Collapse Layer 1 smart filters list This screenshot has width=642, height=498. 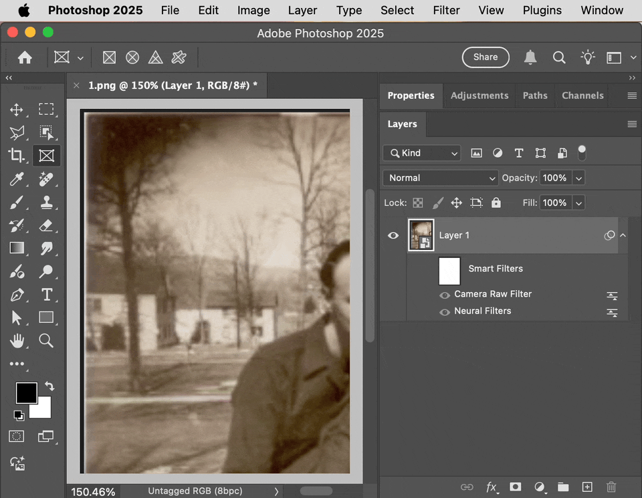click(x=623, y=235)
